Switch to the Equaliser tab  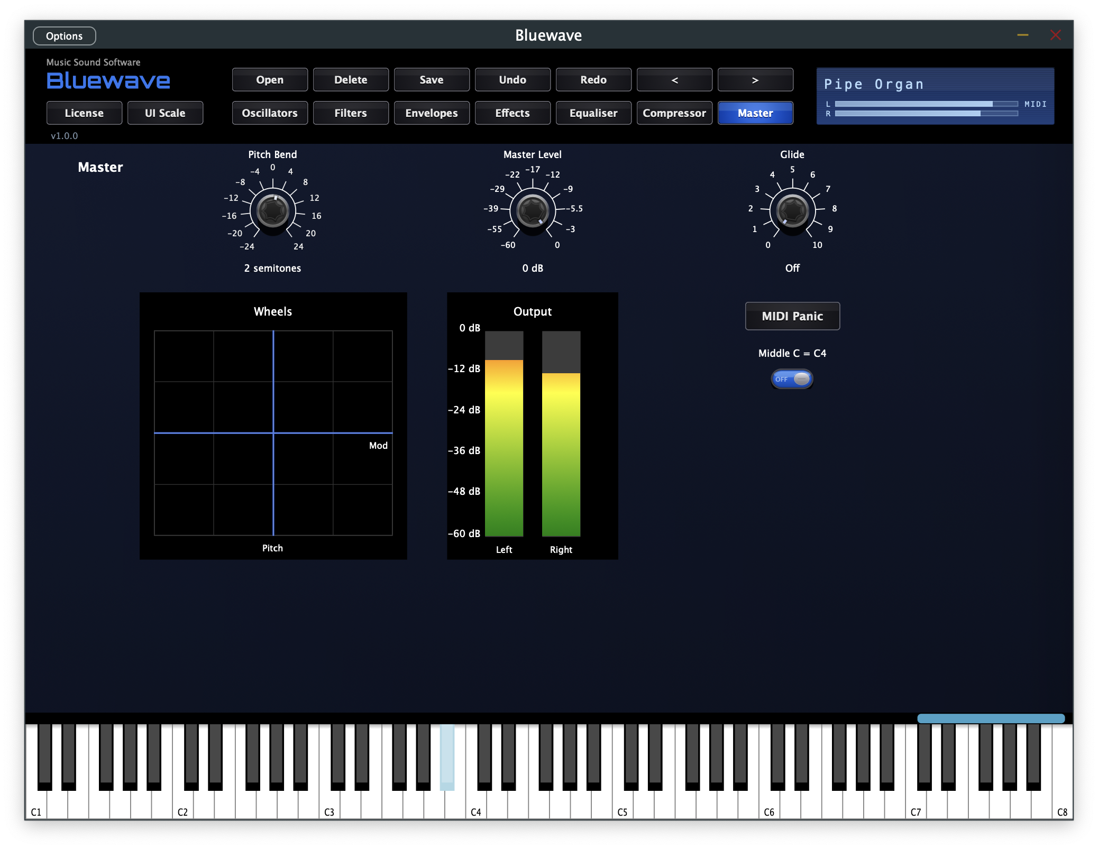click(x=593, y=113)
